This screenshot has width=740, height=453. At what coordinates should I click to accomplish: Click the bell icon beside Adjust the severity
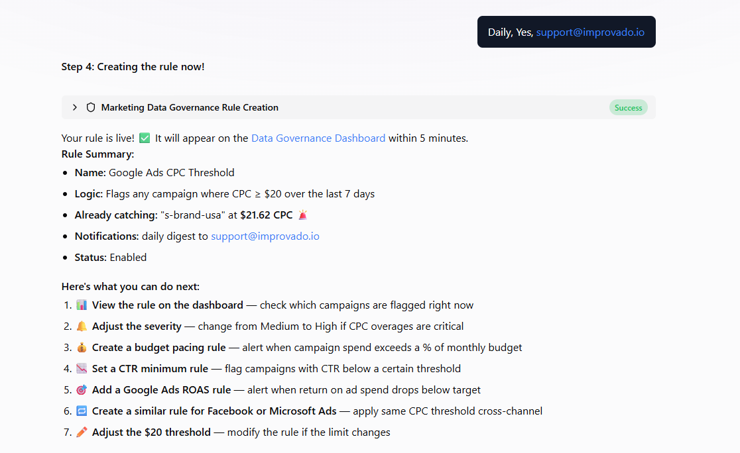(82, 327)
